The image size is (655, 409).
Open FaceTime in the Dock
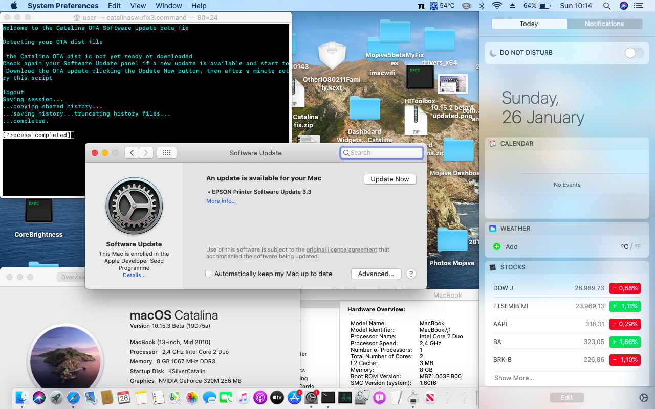tap(226, 397)
